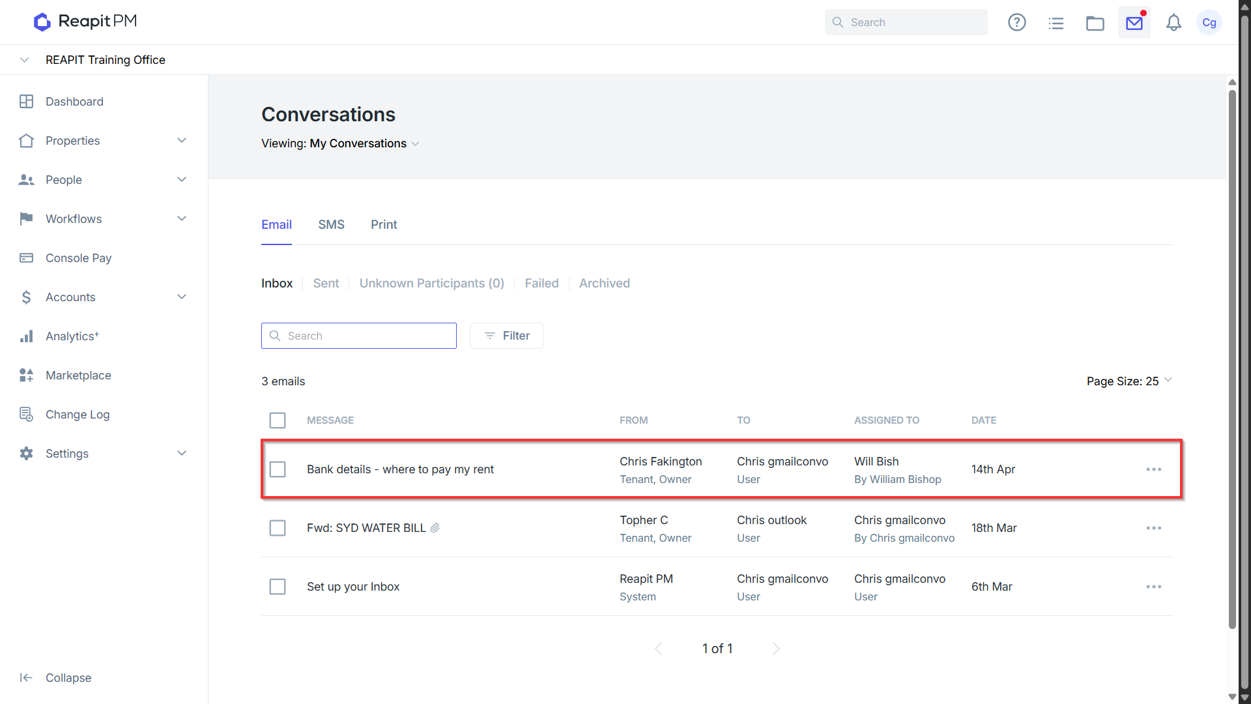
Task: Tick the select-all checkbox in table header
Action: 278,420
